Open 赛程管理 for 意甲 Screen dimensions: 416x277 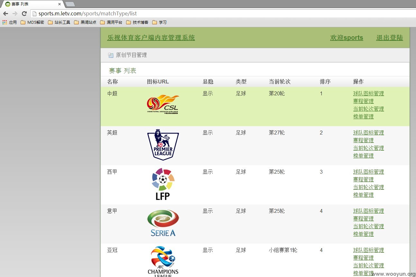click(x=363, y=219)
